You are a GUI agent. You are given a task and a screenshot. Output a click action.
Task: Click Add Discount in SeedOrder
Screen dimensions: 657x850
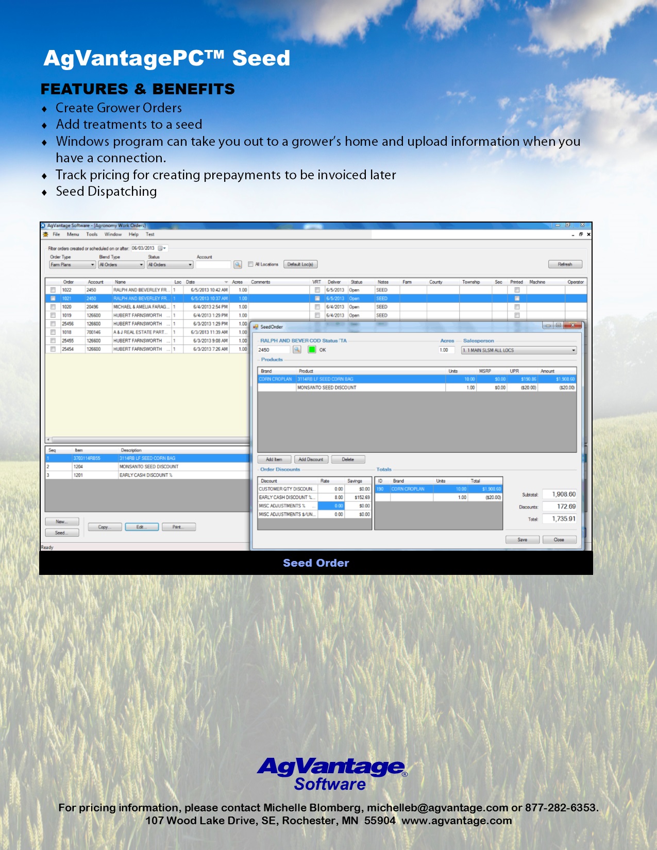pyautogui.click(x=311, y=460)
